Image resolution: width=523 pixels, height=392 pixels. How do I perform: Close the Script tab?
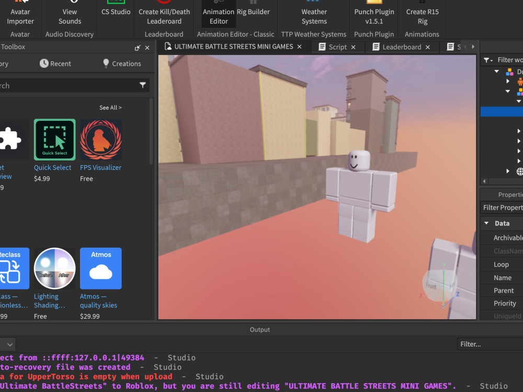click(x=353, y=48)
